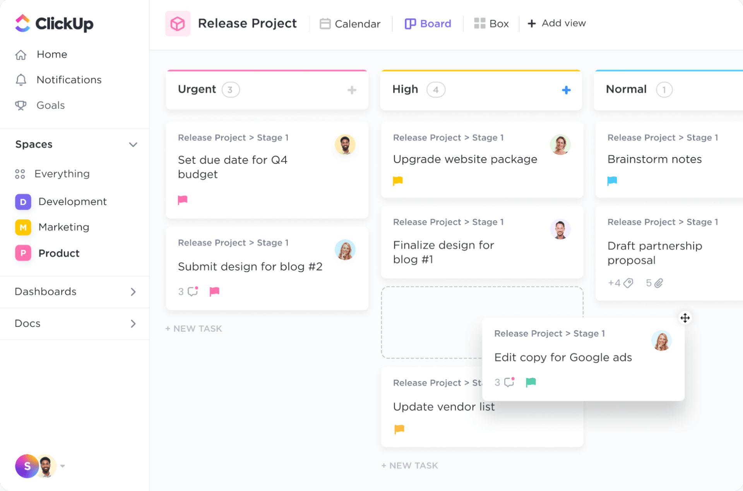Switch to the Box view tab
The image size is (743, 491).
(491, 24)
